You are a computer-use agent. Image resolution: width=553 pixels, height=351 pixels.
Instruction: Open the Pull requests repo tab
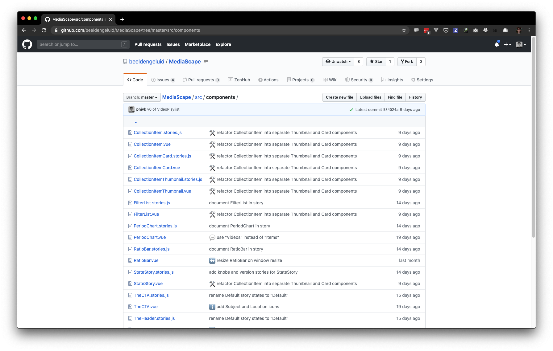coord(201,80)
